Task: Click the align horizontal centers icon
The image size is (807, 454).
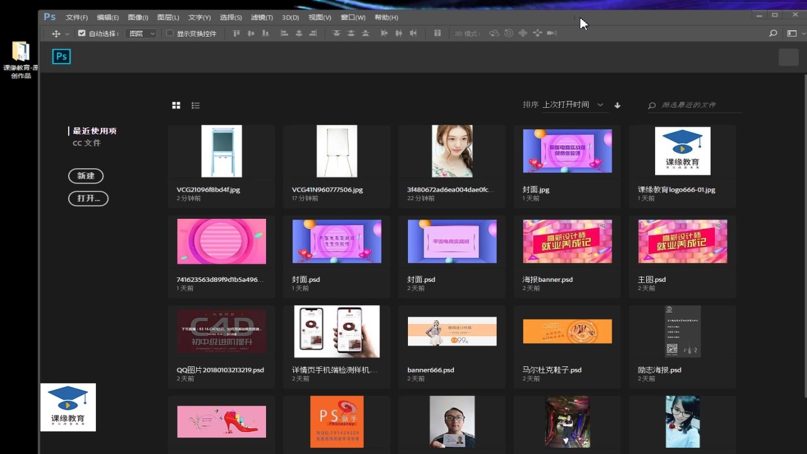Action: (299, 33)
